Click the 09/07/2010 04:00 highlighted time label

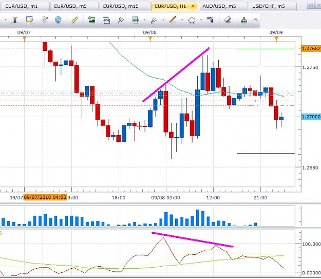[x=45, y=197]
